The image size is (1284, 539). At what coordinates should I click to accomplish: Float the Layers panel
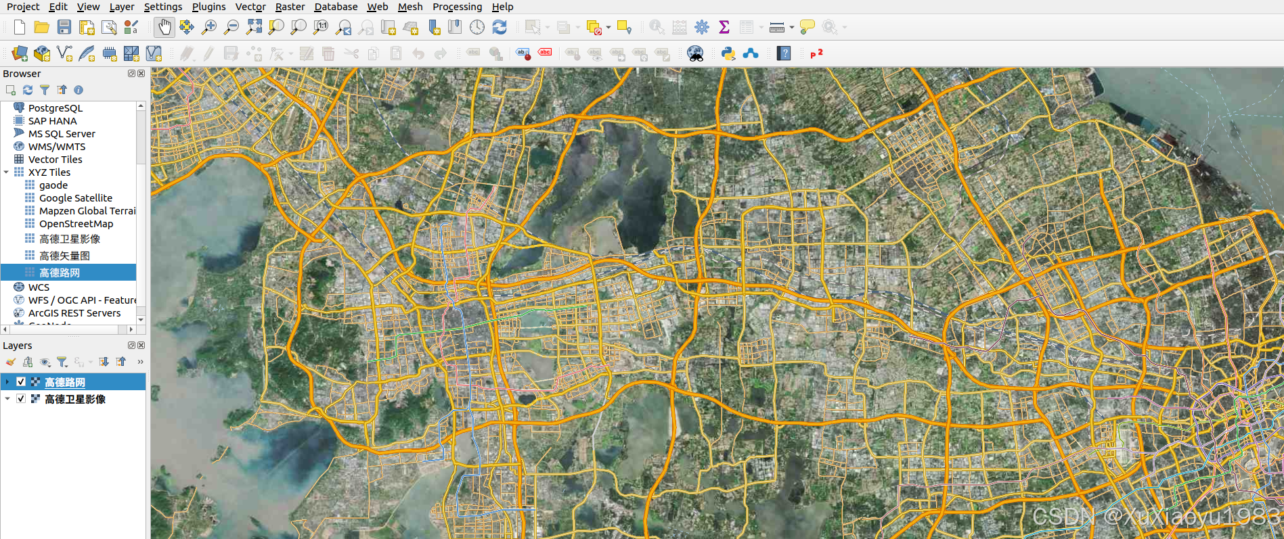click(131, 346)
